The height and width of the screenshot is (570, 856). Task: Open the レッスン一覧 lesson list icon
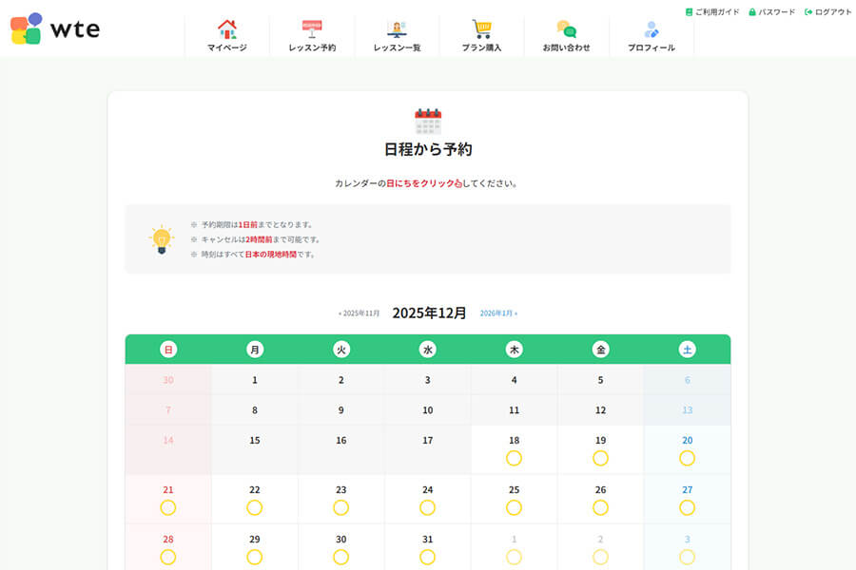pos(397,27)
